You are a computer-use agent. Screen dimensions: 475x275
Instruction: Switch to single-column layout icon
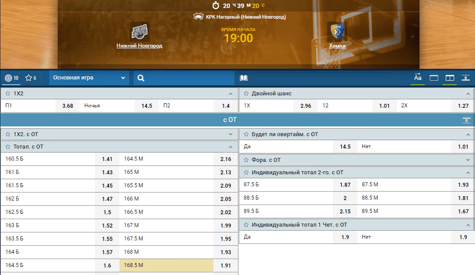coord(434,78)
